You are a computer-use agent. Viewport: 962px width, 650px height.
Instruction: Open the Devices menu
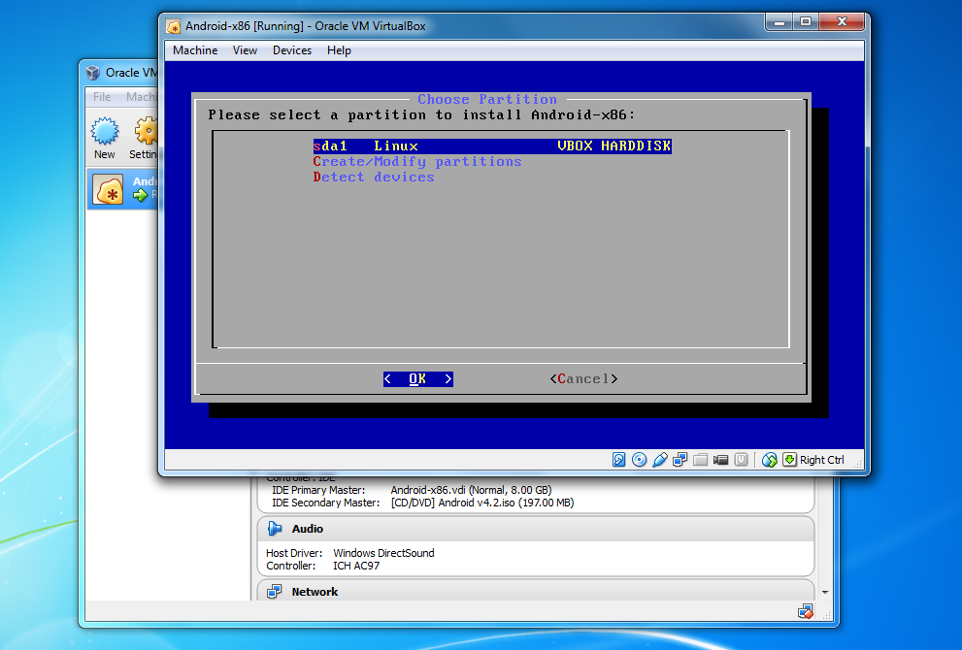coord(292,50)
